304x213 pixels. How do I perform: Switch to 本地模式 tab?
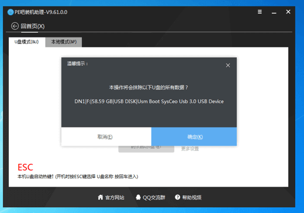[x=64, y=42]
